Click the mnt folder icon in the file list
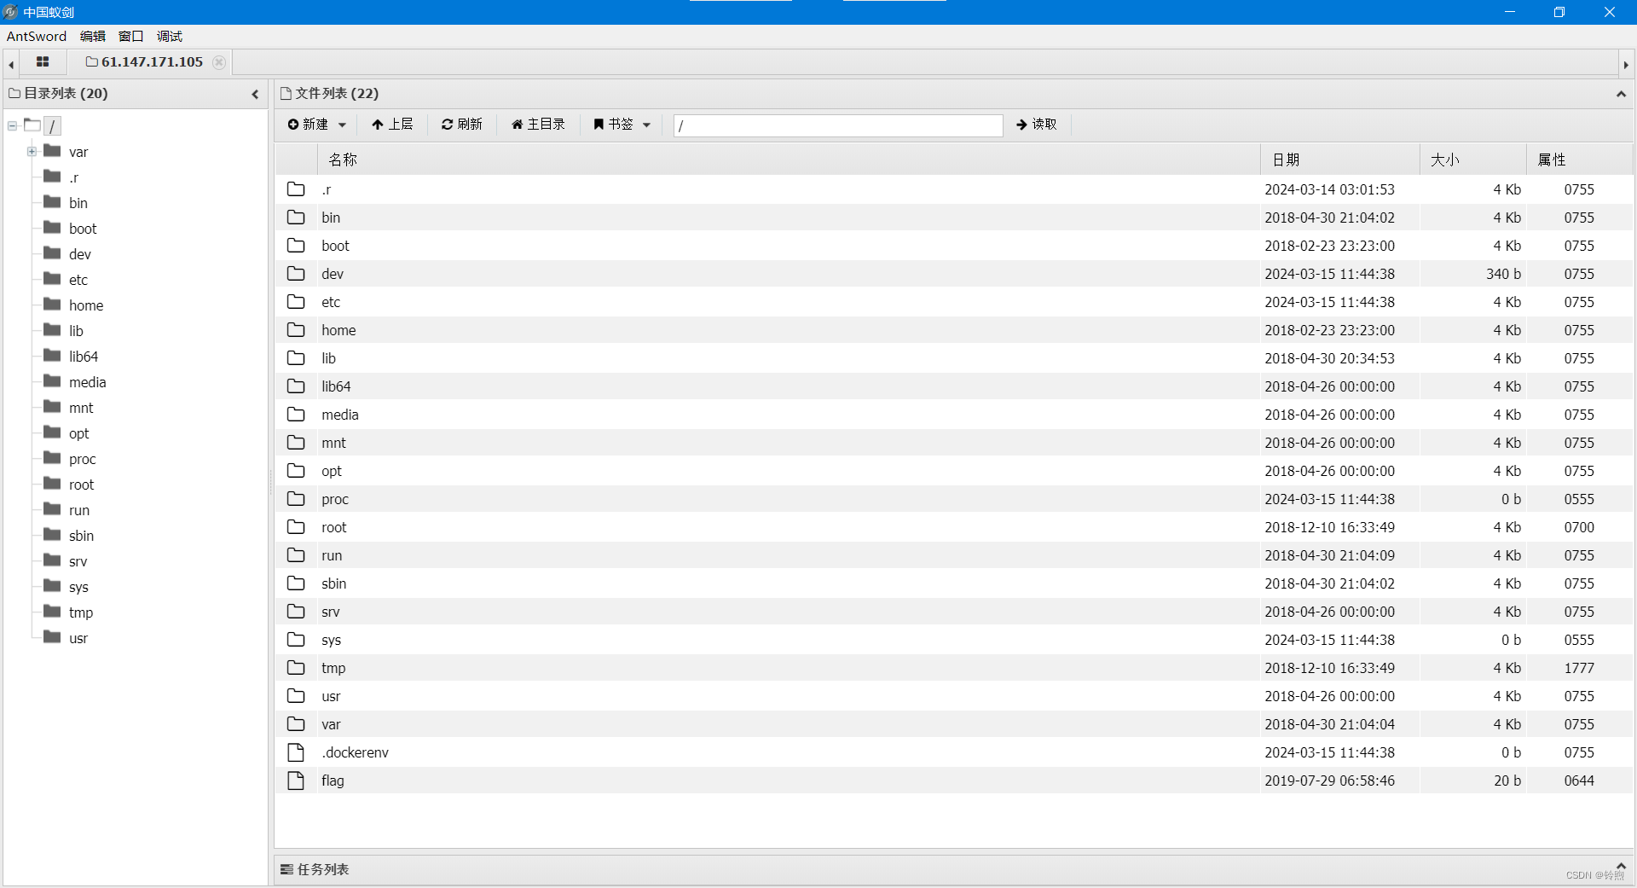1637x888 pixels. (x=296, y=443)
